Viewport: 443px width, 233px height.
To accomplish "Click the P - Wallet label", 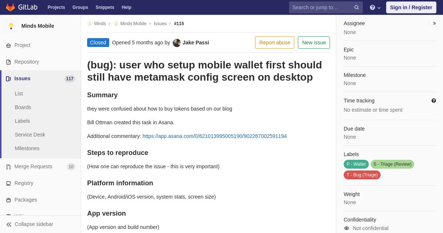I will [356, 164].
